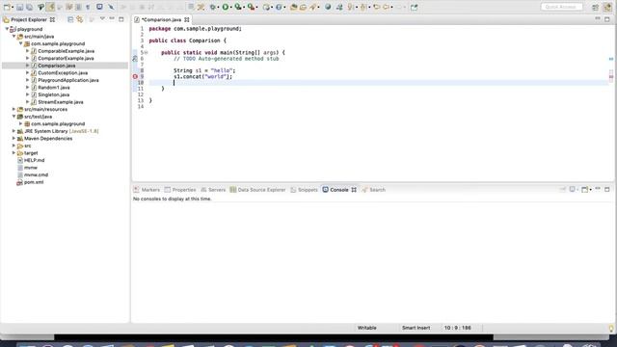Expand the src/main/resources folder
The image size is (617, 347).
(x=13, y=109)
